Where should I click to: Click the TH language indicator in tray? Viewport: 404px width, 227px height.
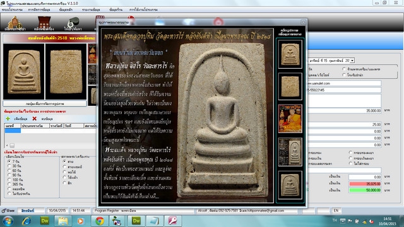click(335, 220)
